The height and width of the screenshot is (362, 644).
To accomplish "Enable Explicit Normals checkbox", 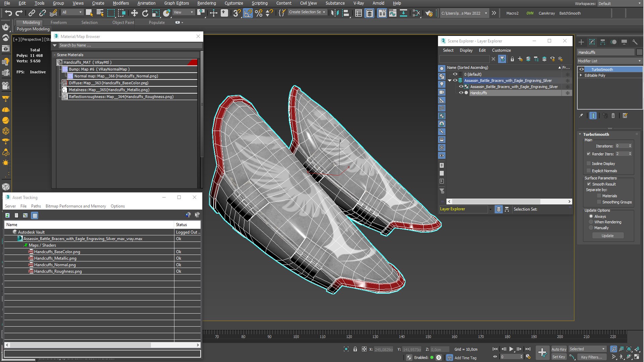I will tap(589, 171).
